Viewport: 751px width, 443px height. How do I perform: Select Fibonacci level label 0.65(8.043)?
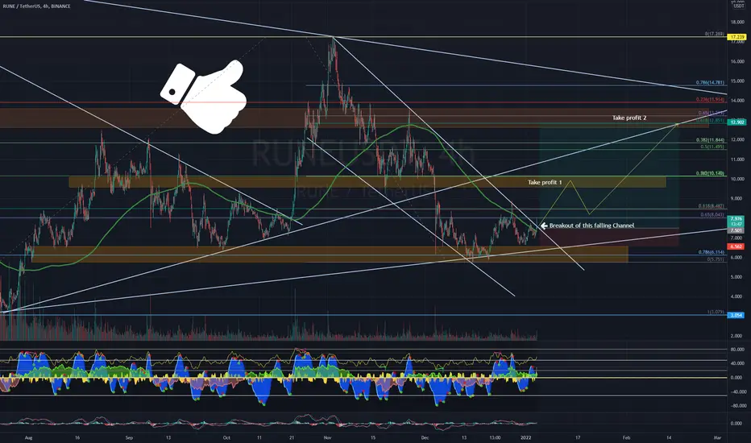712,214
